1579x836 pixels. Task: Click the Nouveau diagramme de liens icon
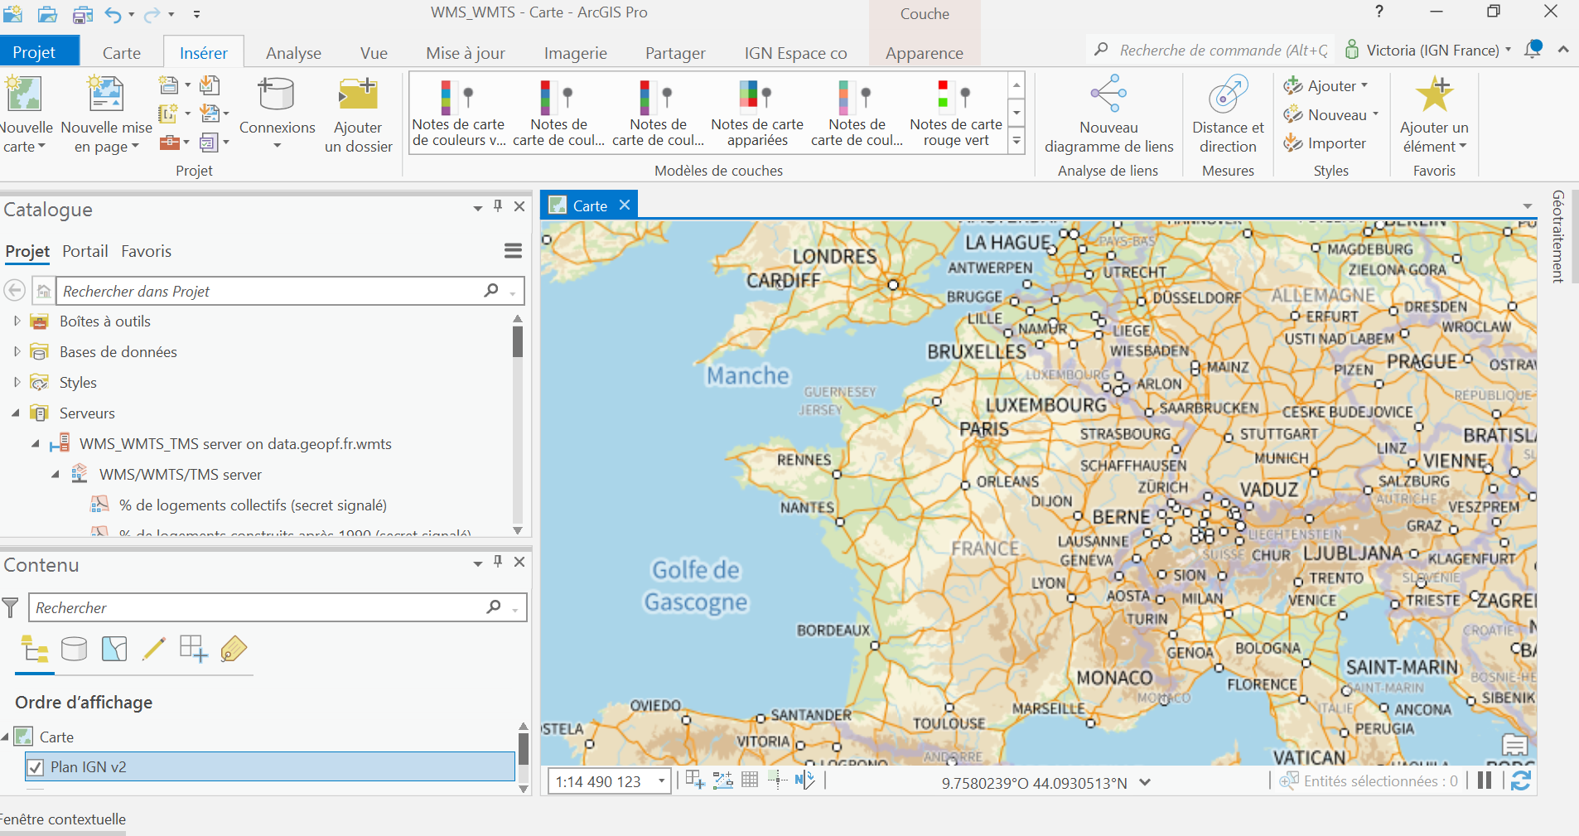1108,94
